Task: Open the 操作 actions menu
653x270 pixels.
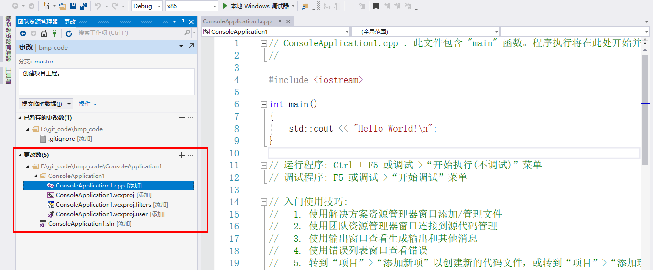Action: pyautogui.click(x=88, y=104)
